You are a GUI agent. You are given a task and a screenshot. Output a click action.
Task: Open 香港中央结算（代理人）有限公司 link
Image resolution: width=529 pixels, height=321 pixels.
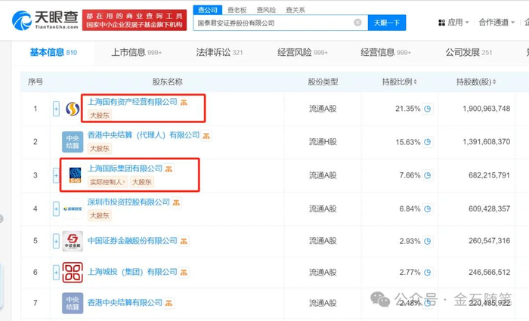144,135
